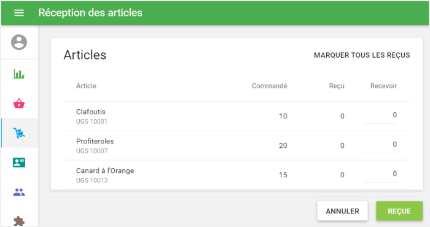This screenshot has height=227, width=430.
Task: Click the ANNULER button
Action: [342, 211]
